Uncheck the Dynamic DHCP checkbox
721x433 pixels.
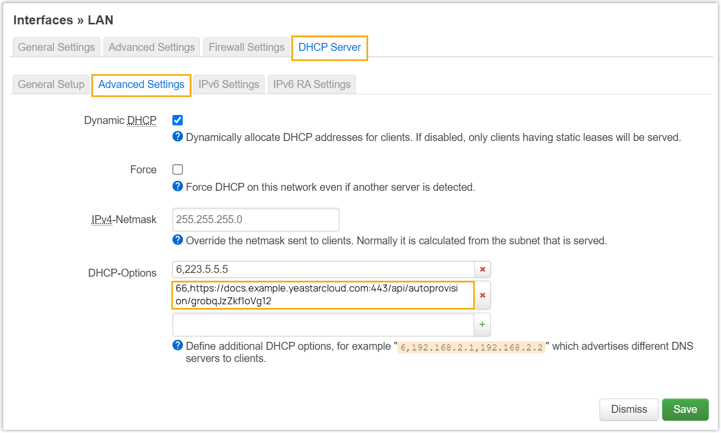[x=178, y=120]
